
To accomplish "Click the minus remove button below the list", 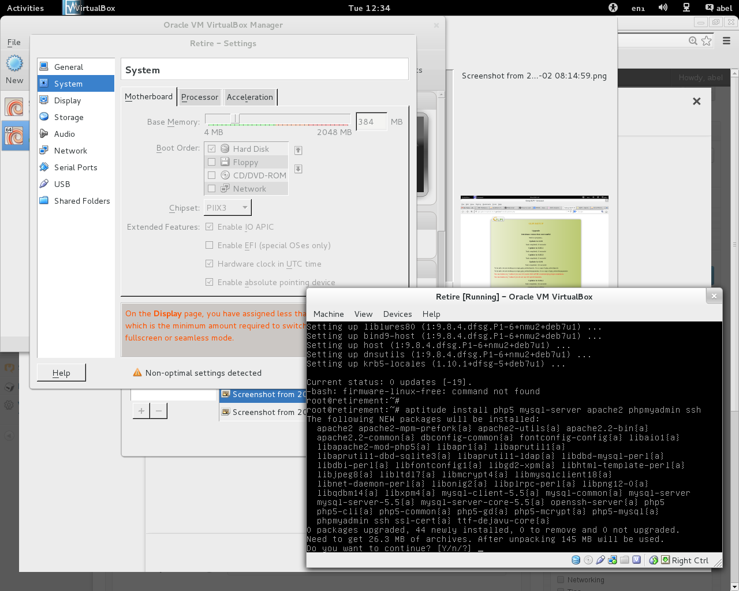I will (158, 411).
